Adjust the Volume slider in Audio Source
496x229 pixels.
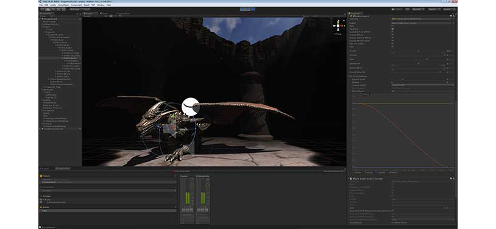(x=419, y=55)
